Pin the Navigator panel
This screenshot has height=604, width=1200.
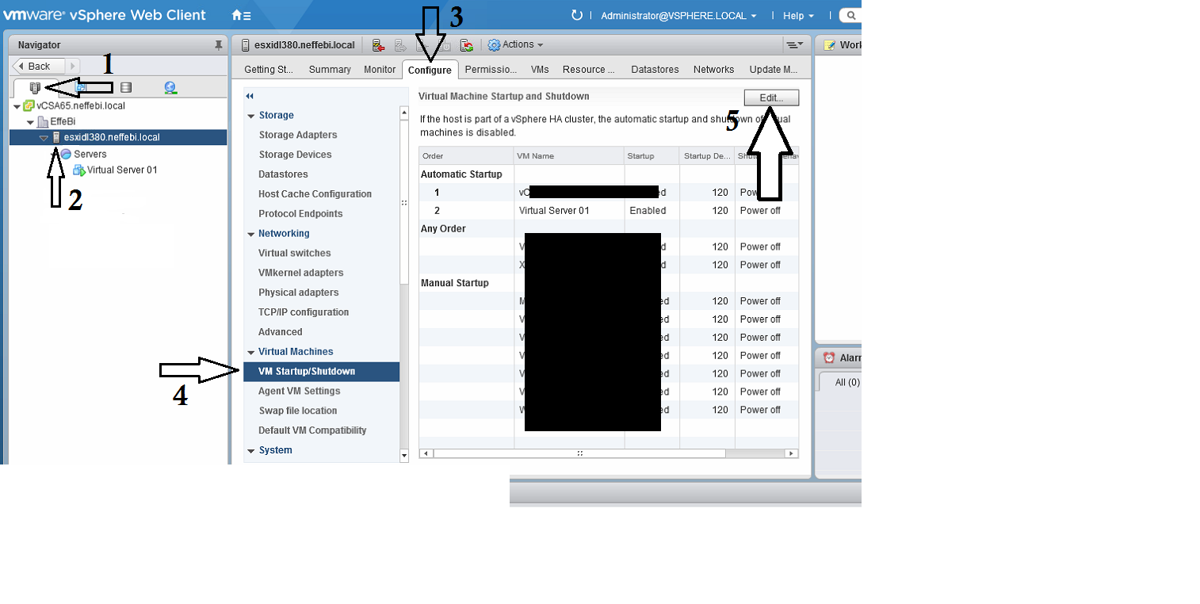tap(219, 45)
